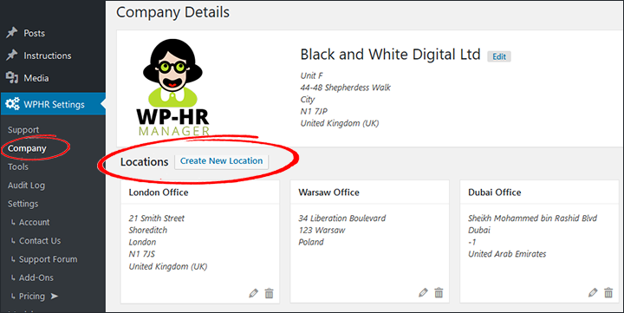This screenshot has height=313, width=624.
Task: Click the Company Details page heading
Action: click(x=172, y=12)
